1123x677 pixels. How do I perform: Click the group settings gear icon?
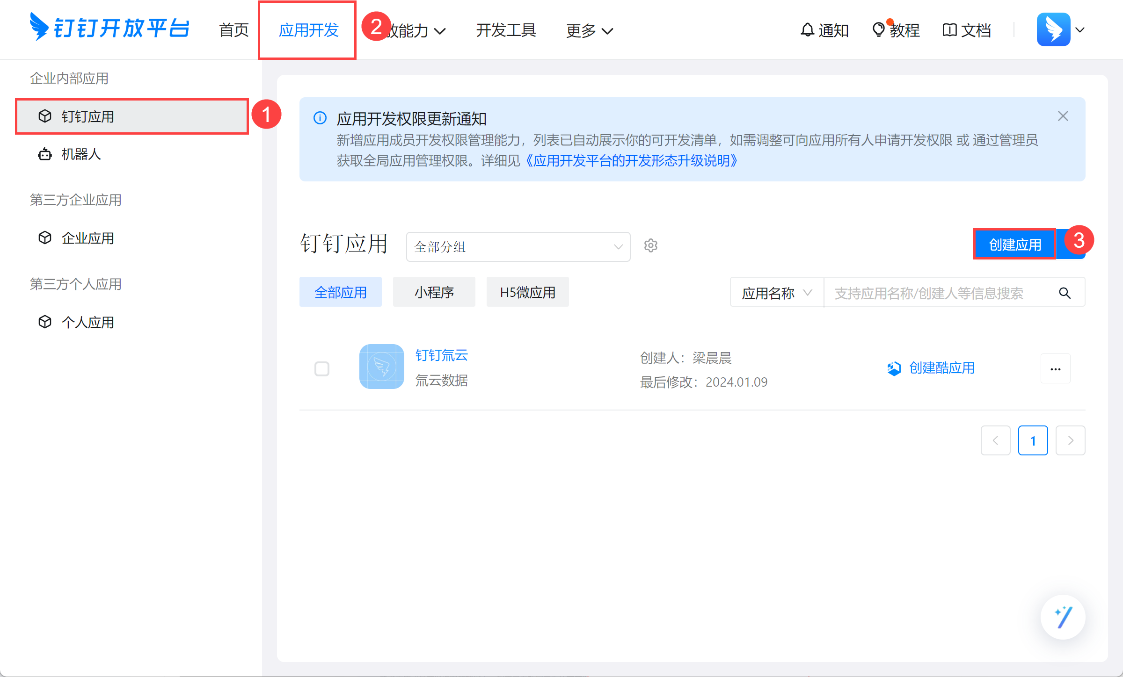tap(650, 245)
